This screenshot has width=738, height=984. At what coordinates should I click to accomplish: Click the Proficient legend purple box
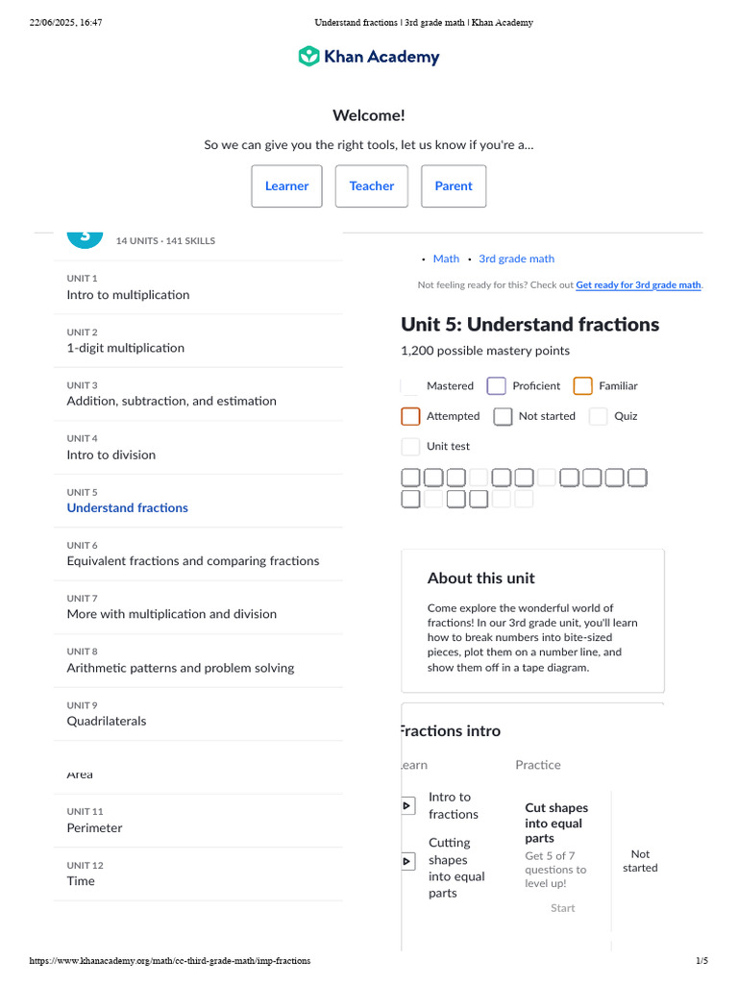497,386
